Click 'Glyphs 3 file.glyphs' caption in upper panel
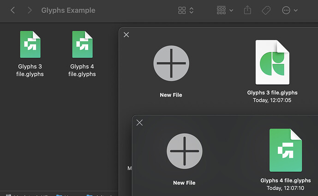The height and width of the screenshot is (196, 318). [x=272, y=92]
